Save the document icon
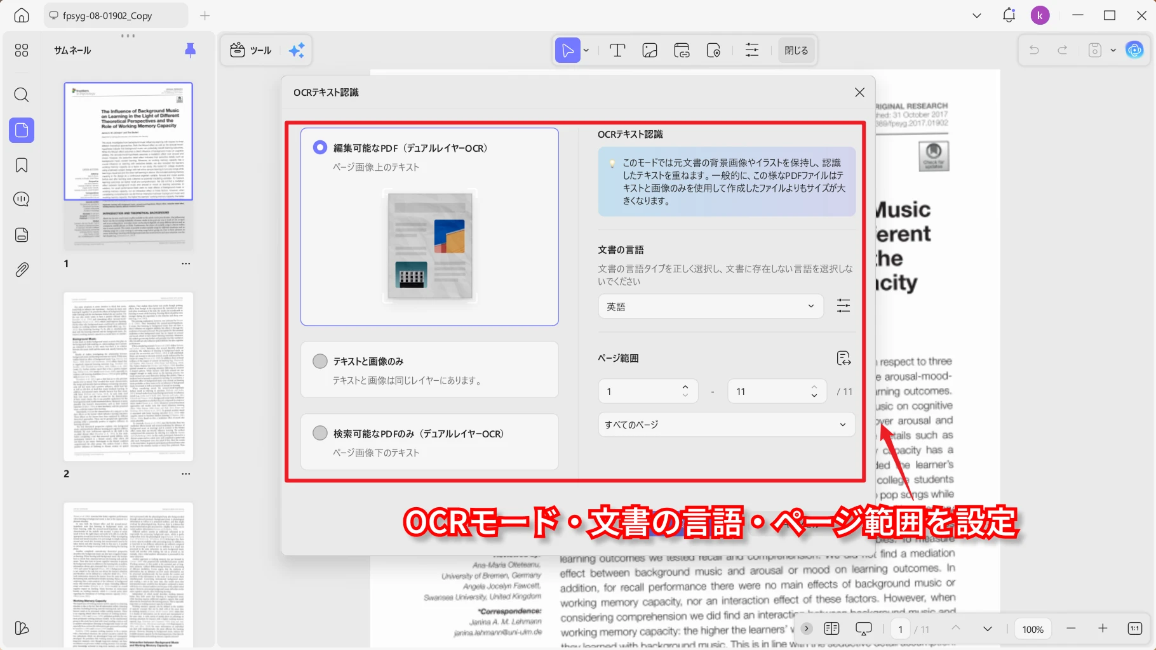The height and width of the screenshot is (650, 1156). pos(1095,50)
